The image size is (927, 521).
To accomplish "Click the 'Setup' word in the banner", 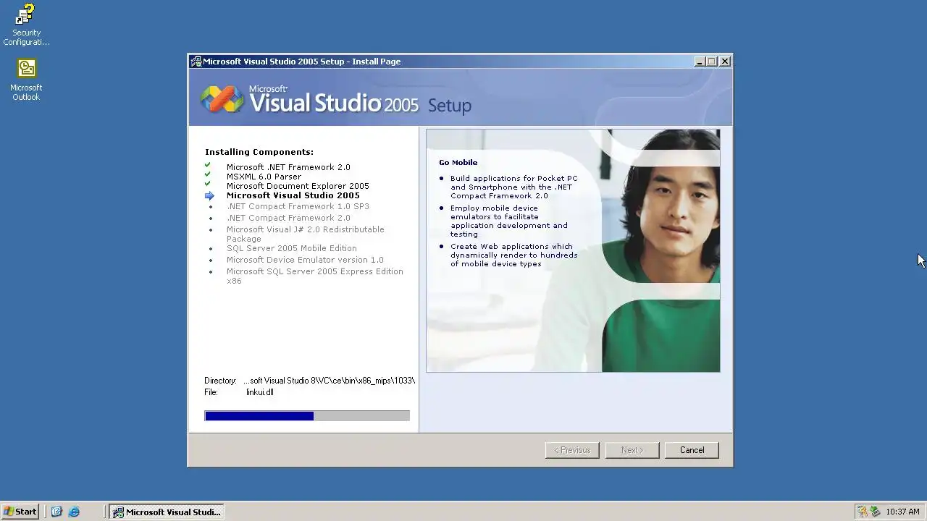I will pos(450,106).
